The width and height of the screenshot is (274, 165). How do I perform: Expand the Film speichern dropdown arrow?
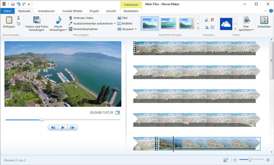(253, 30)
